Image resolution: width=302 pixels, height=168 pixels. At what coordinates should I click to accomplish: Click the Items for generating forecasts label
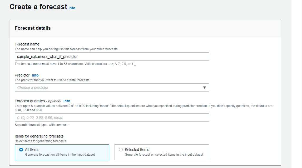(x=39, y=136)
